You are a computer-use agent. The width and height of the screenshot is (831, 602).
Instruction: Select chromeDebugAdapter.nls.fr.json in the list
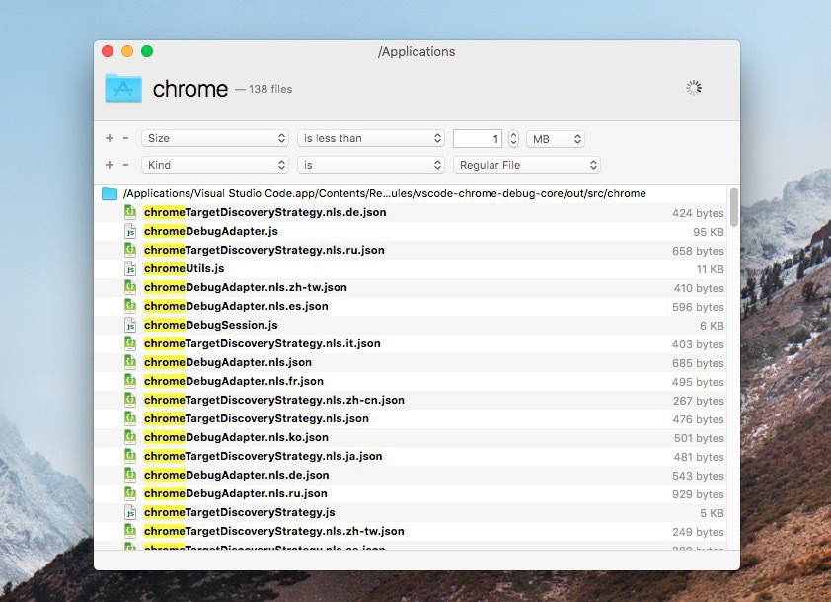point(234,381)
